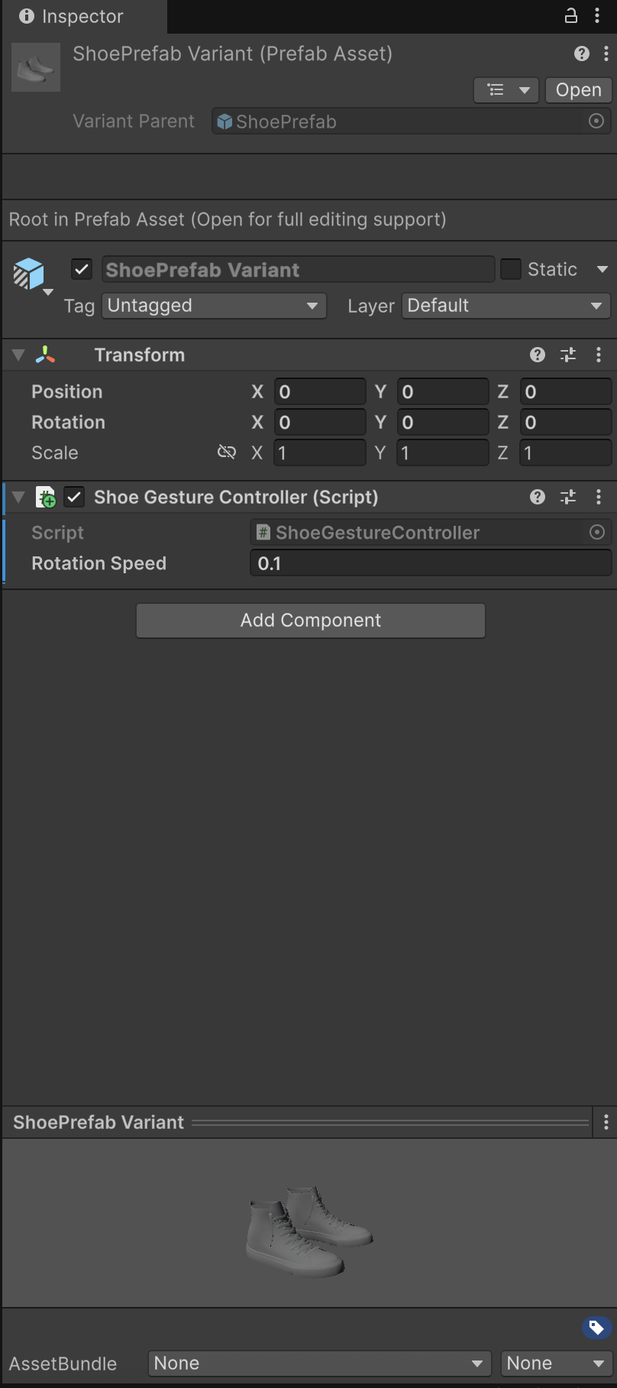Click the Script field object picker icon

pos(597,533)
